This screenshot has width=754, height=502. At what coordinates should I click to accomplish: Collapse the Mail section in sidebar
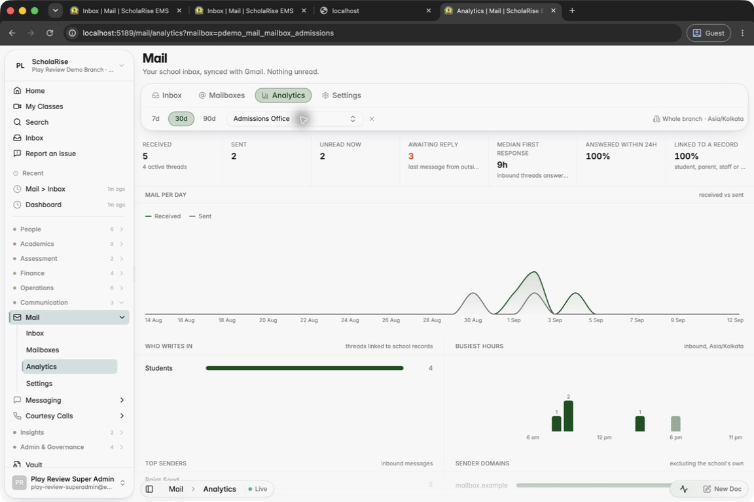click(122, 317)
